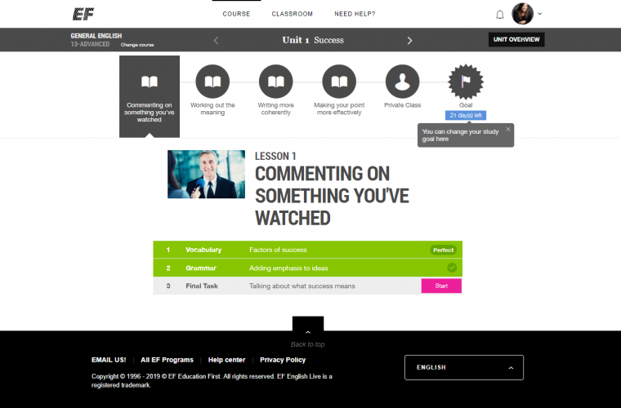Open the Classroom menu item
Viewport: 621px width, 408px height.
[x=292, y=15]
